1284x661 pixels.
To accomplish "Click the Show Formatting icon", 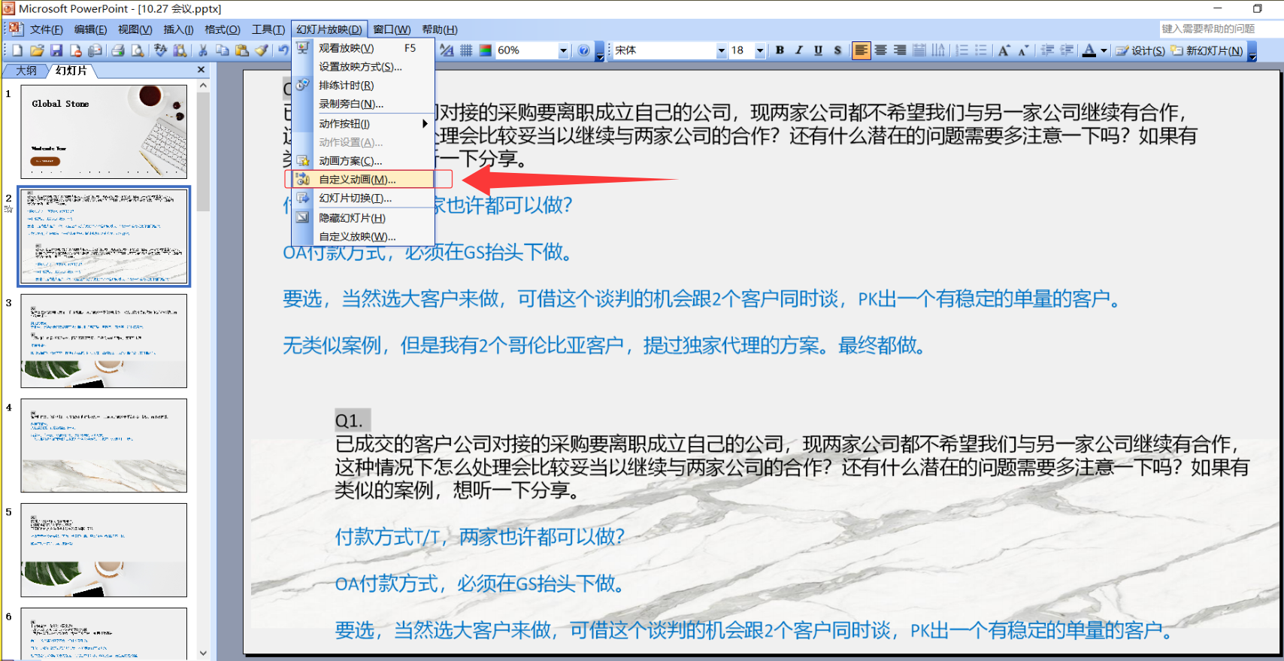I will point(447,50).
